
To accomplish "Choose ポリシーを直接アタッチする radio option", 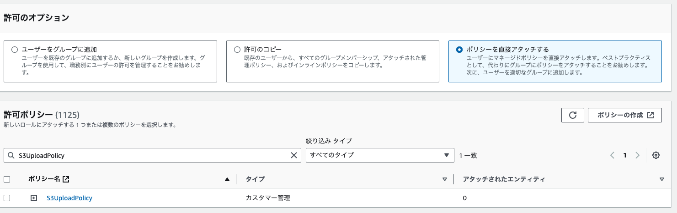I will click(459, 49).
